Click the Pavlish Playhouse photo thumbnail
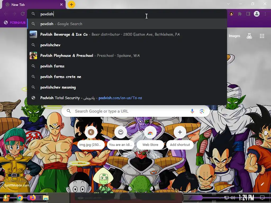 33,56
